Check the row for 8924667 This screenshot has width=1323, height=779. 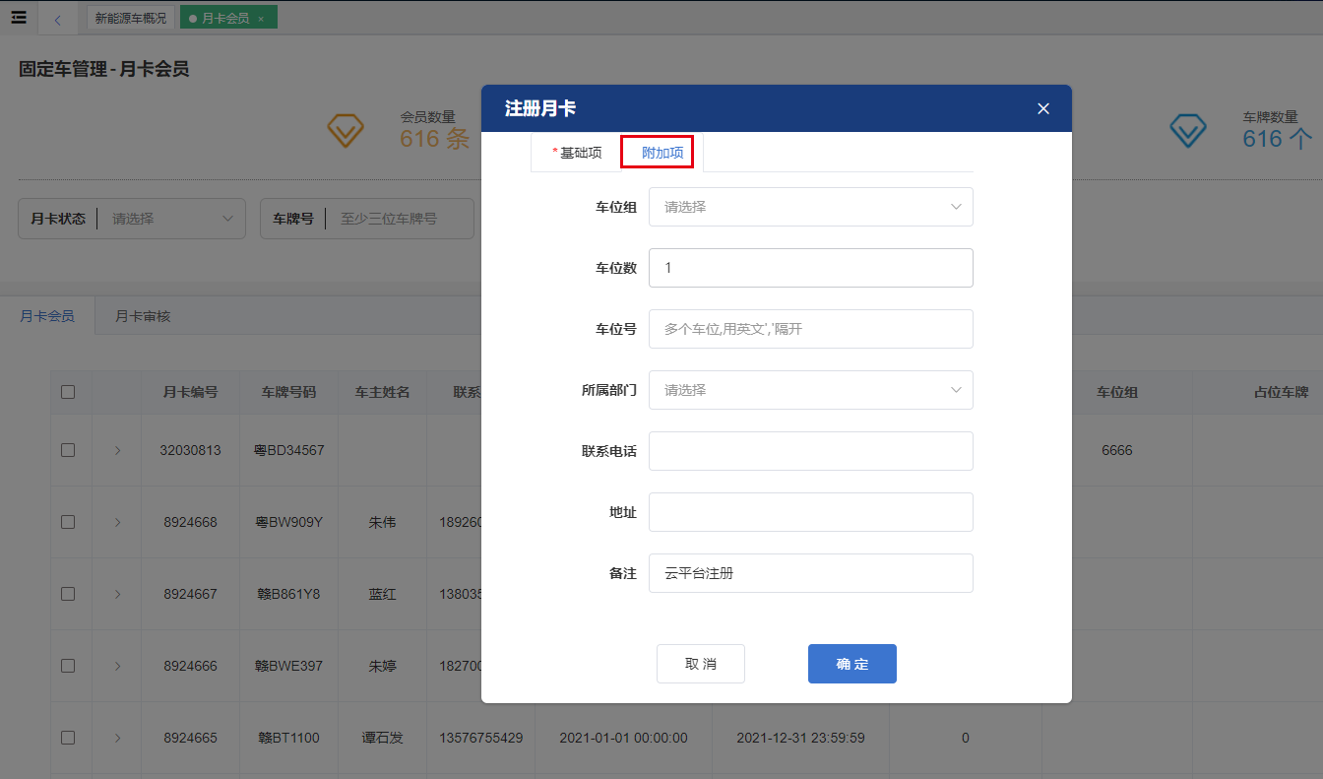tap(68, 594)
